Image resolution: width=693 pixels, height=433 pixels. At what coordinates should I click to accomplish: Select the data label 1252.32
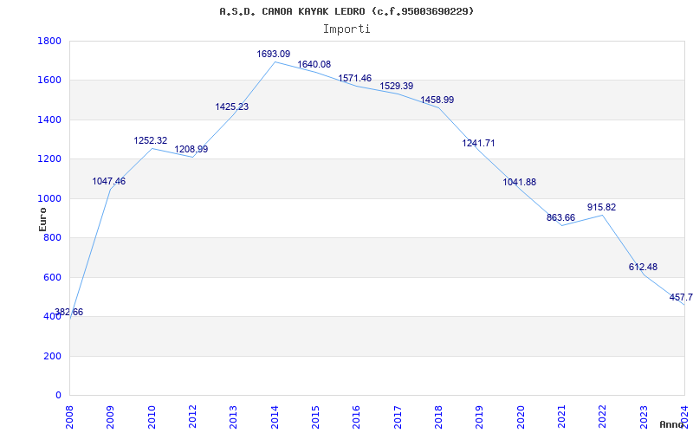click(151, 140)
